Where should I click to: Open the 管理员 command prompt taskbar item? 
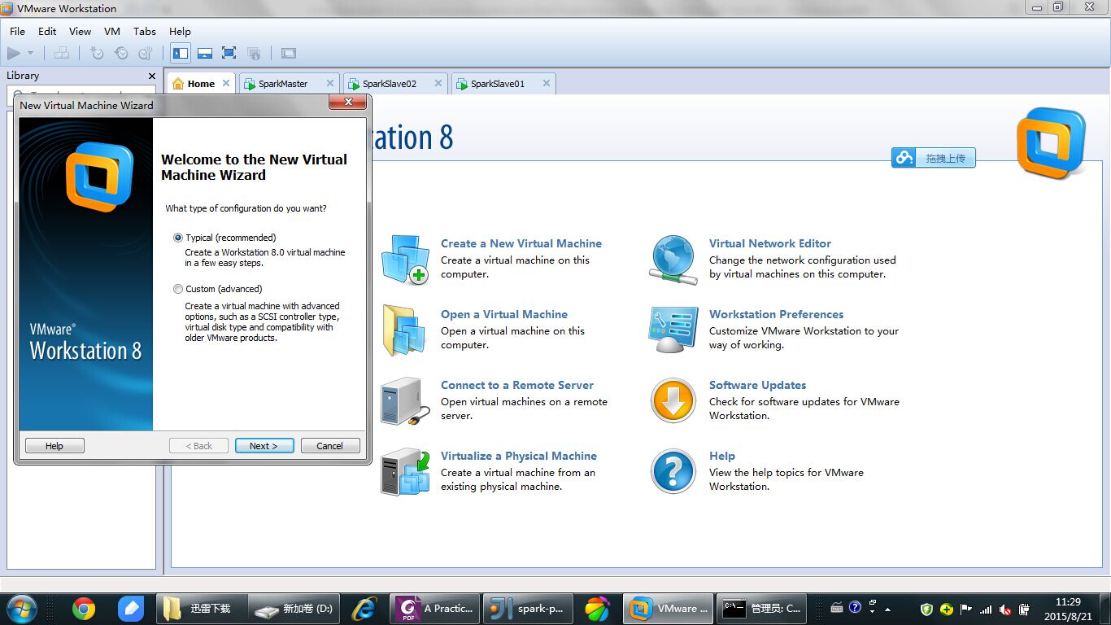pyautogui.click(x=763, y=609)
